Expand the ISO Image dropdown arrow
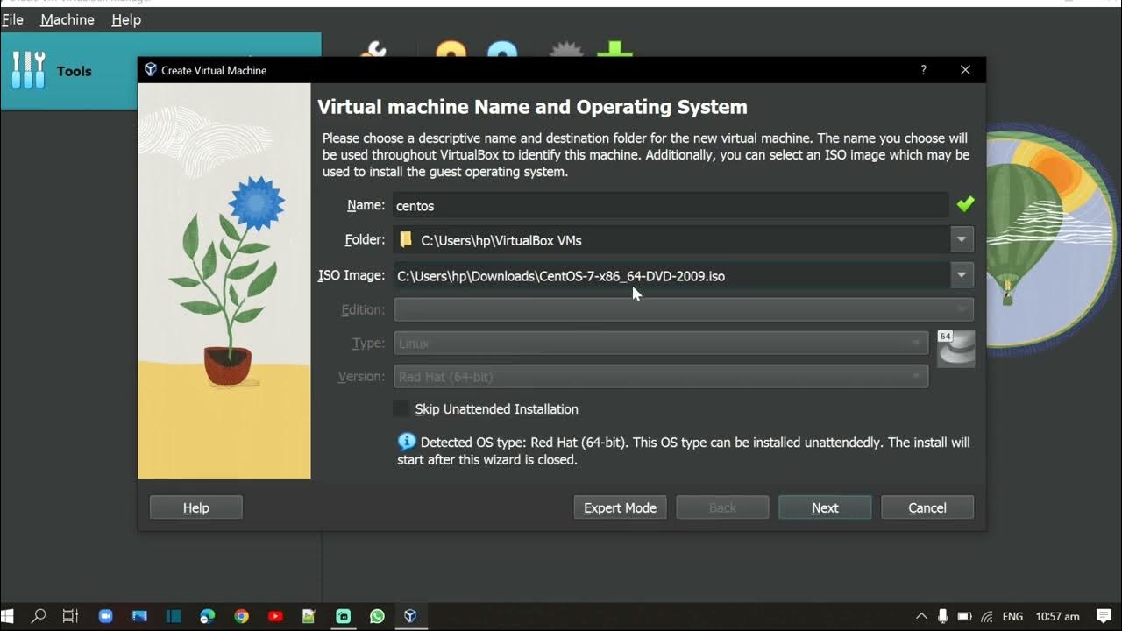The image size is (1122, 631). pyautogui.click(x=962, y=275)
